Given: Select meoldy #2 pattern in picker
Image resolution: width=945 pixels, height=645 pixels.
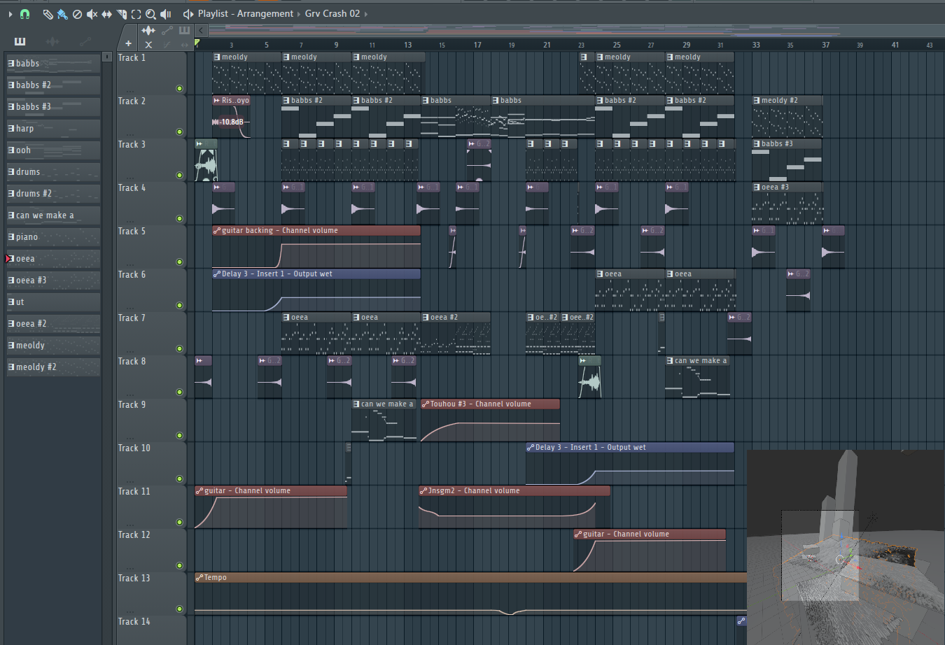Looking at the screenshot, I should click(x=53, y=367).
